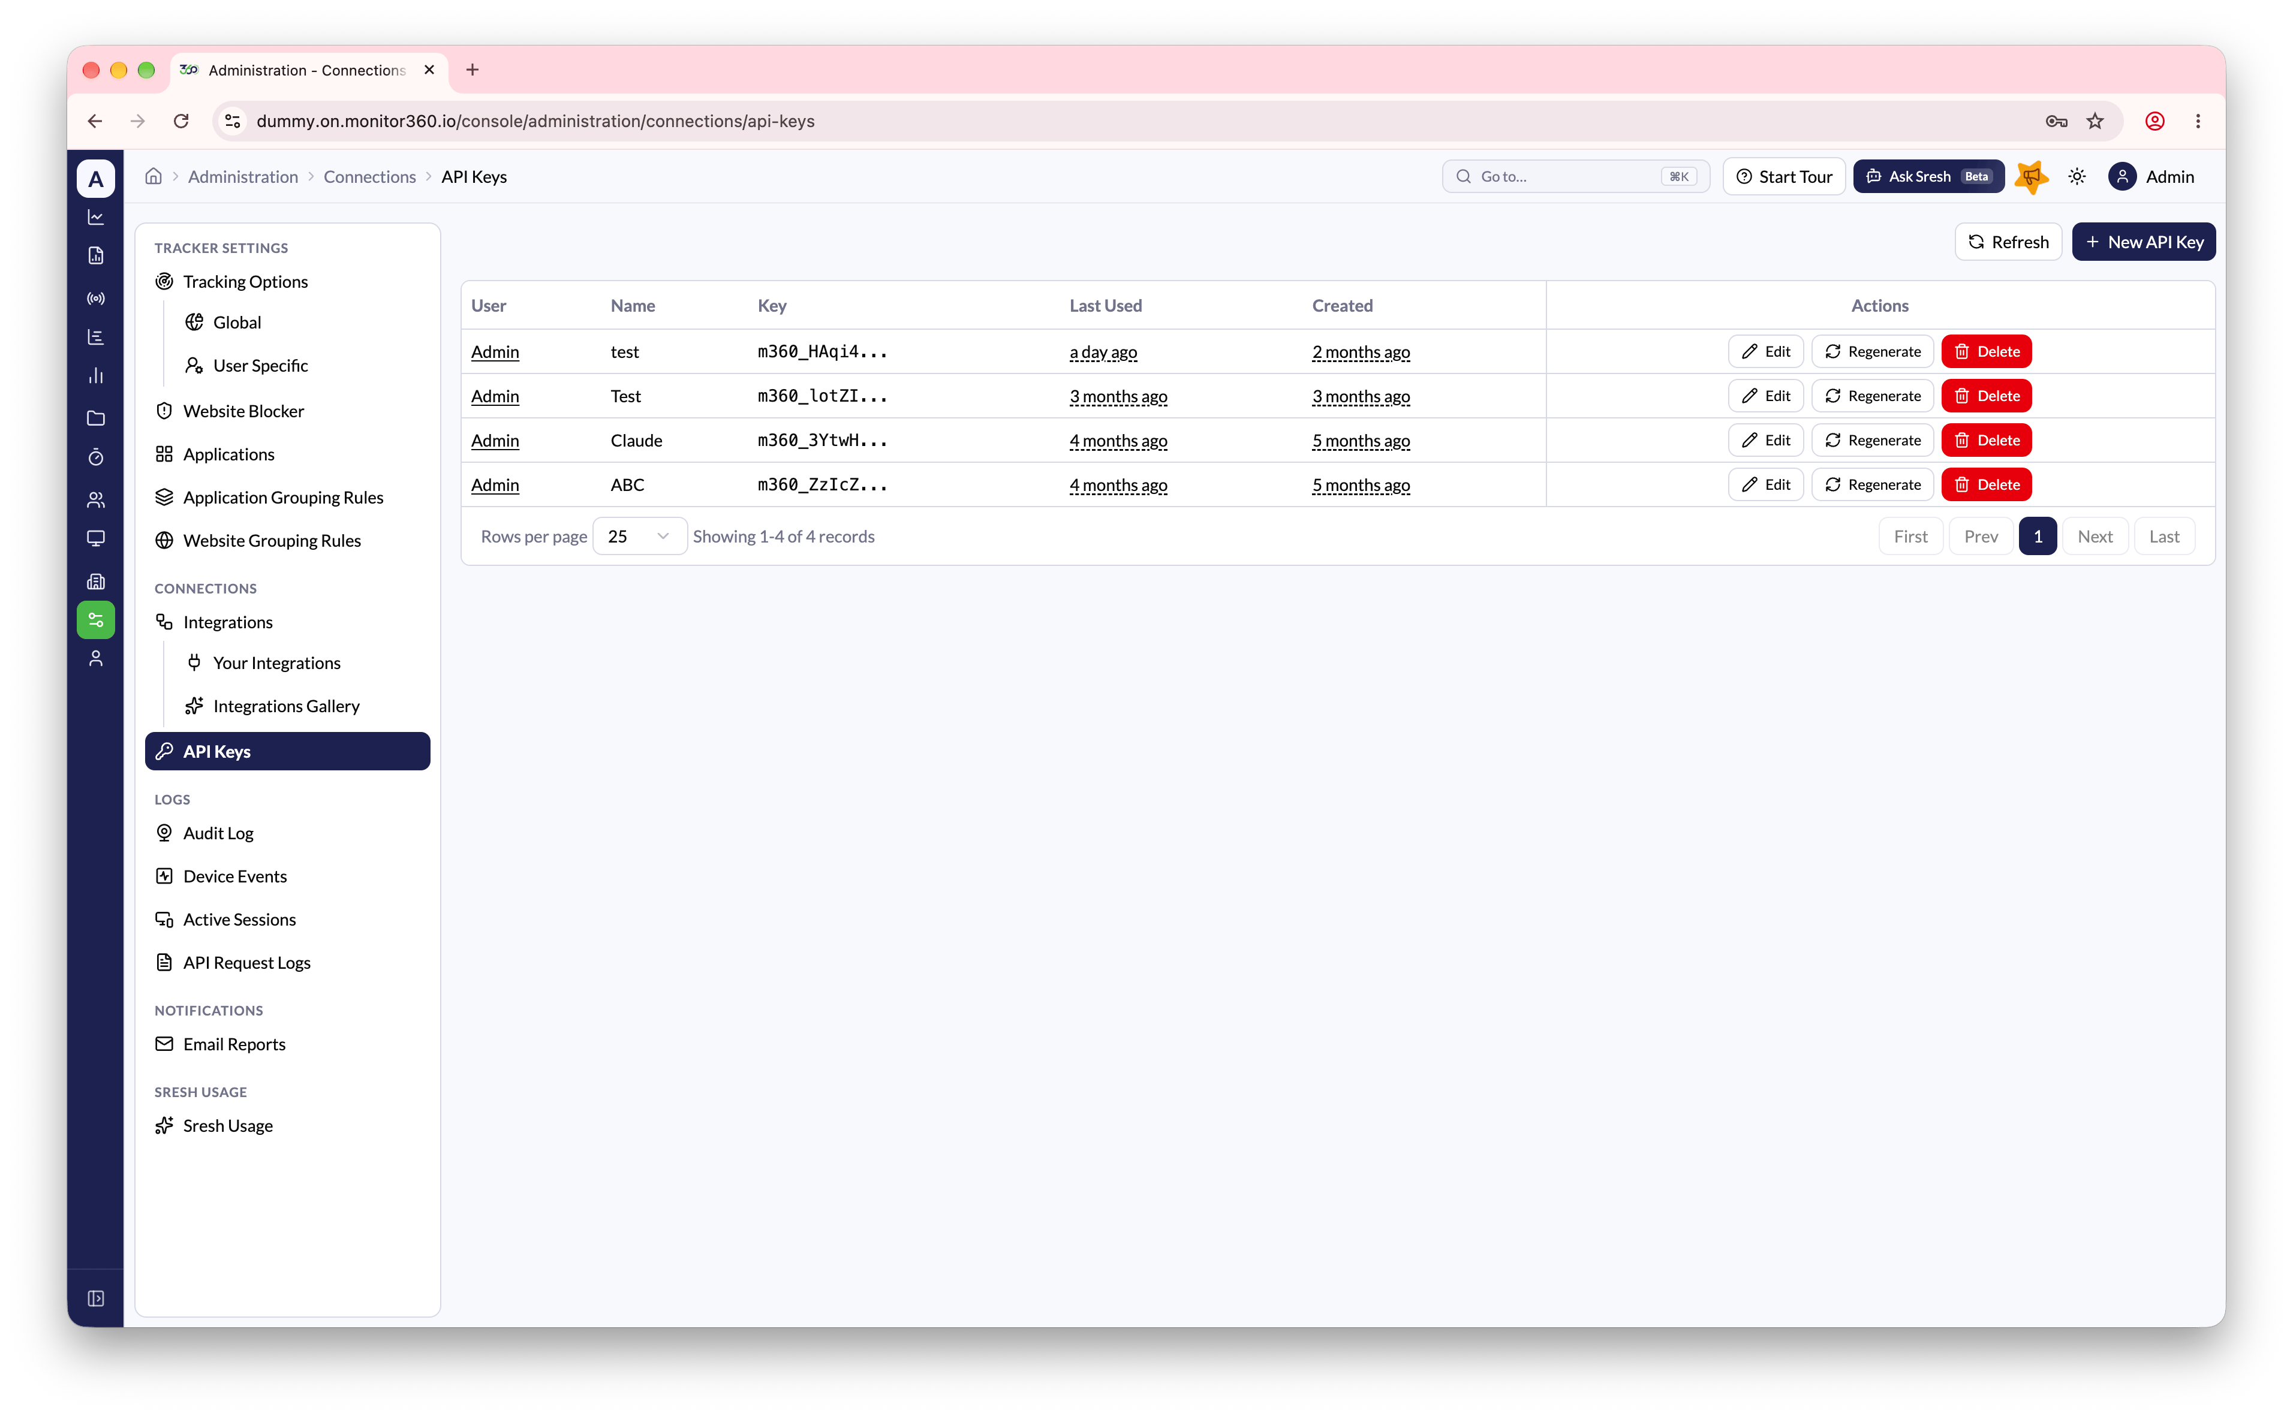Open the Admin user account menu

(x=2151, y=176)
